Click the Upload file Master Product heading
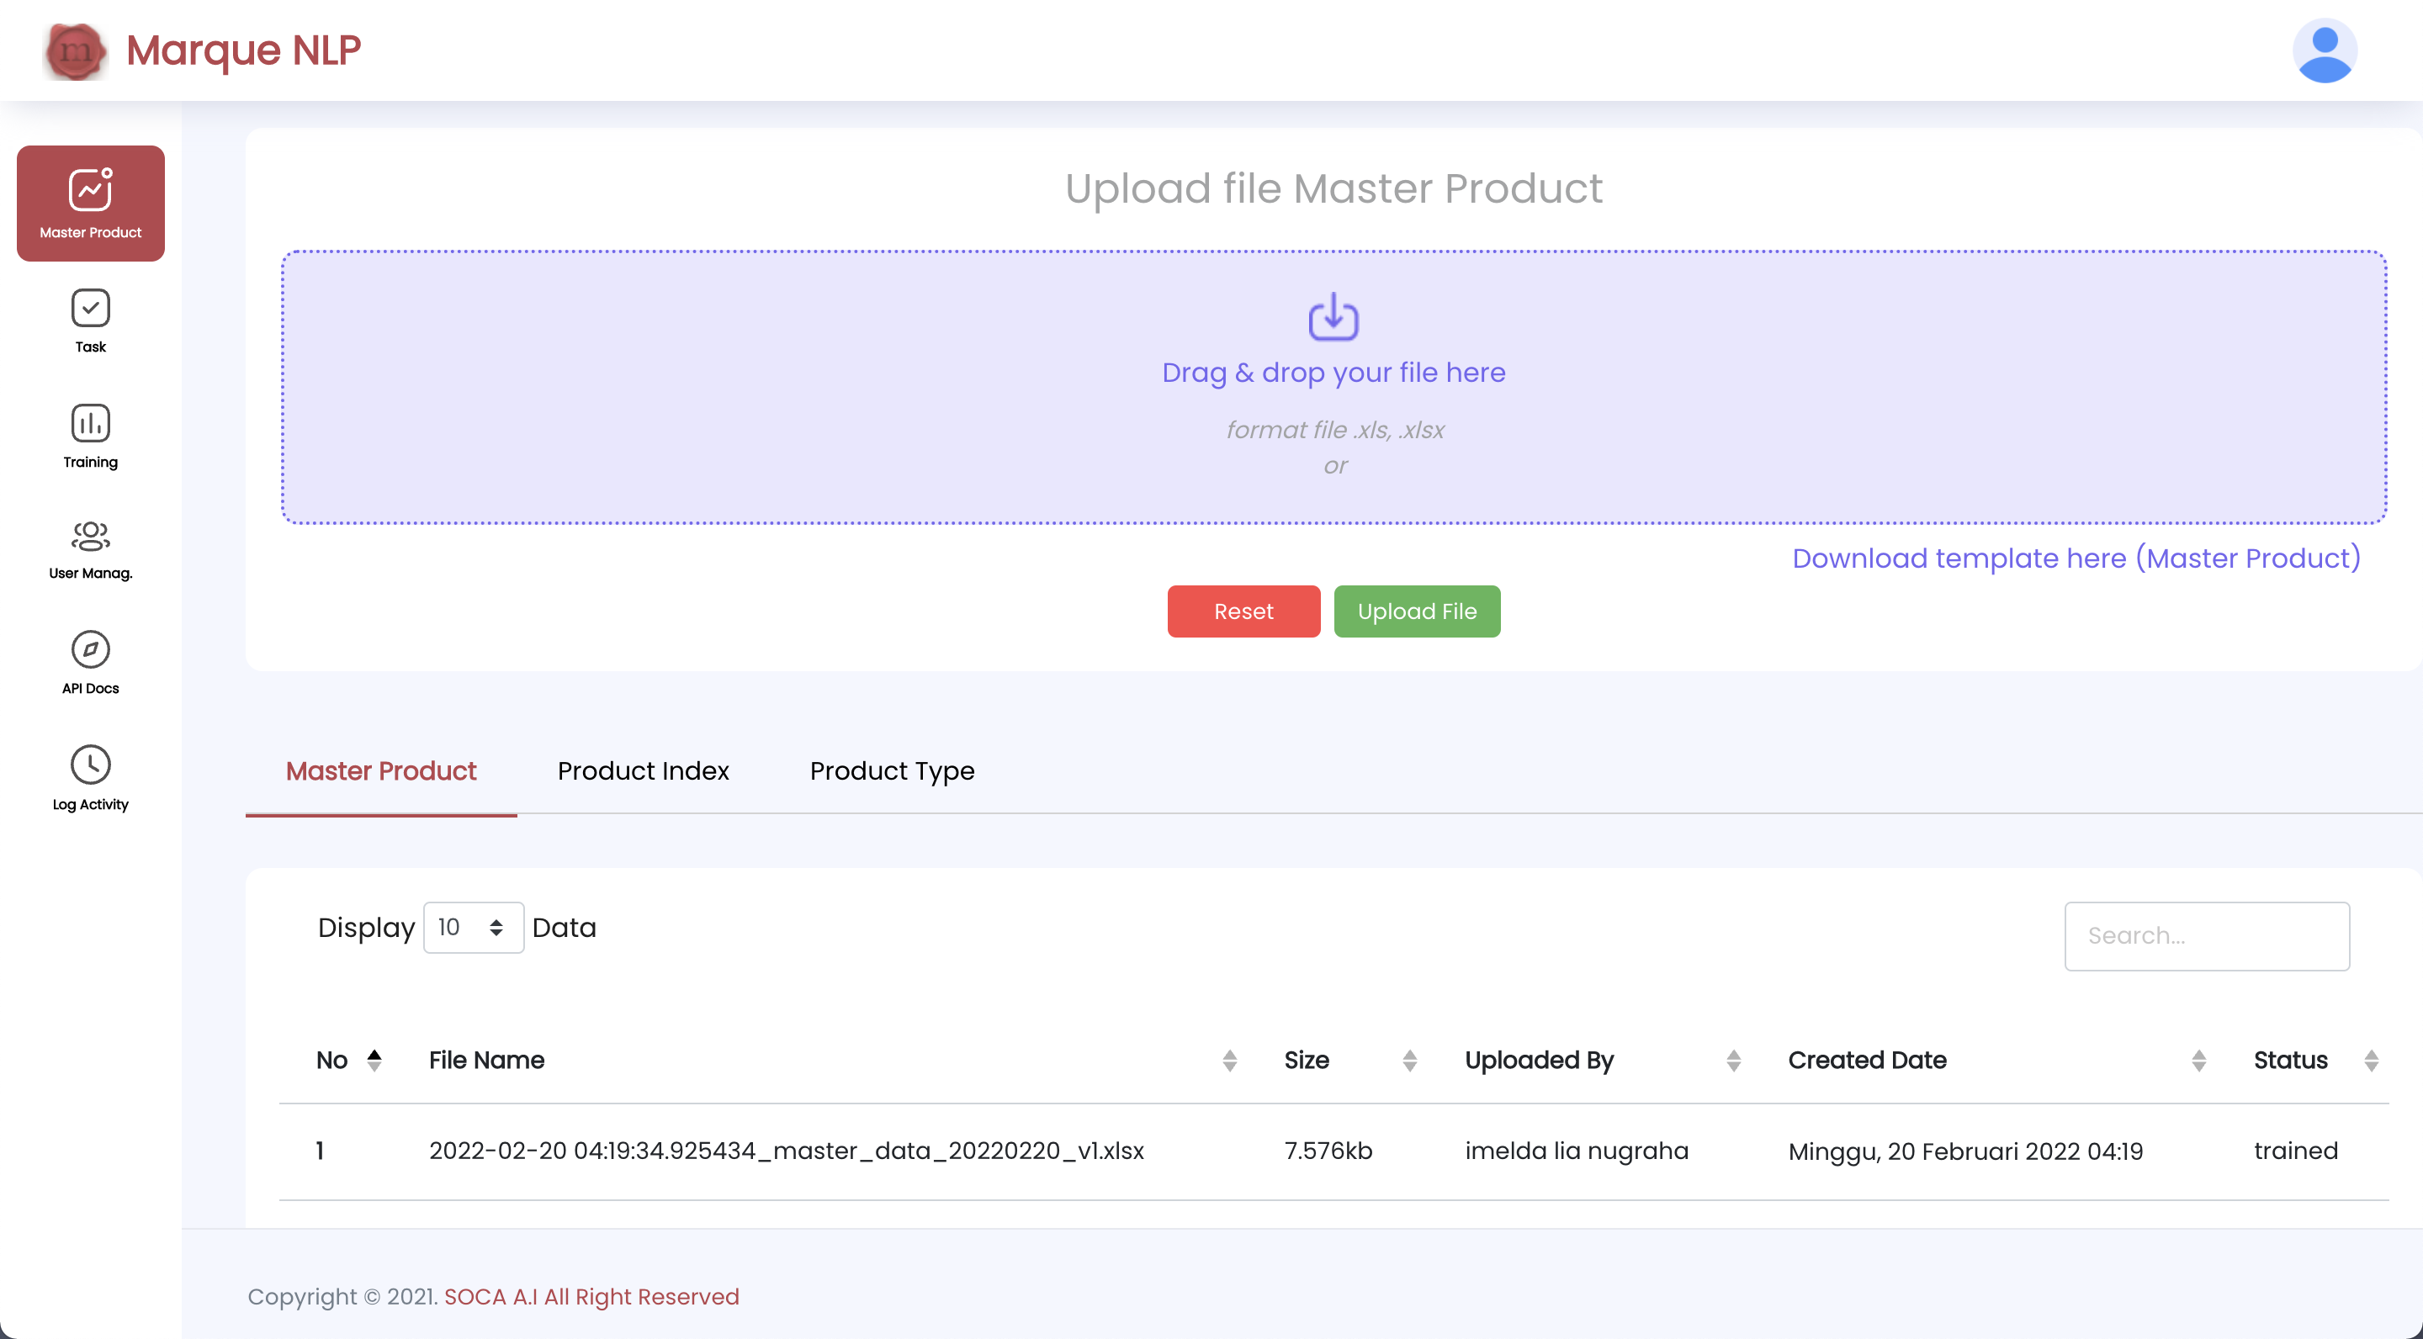 (1333, 189)
